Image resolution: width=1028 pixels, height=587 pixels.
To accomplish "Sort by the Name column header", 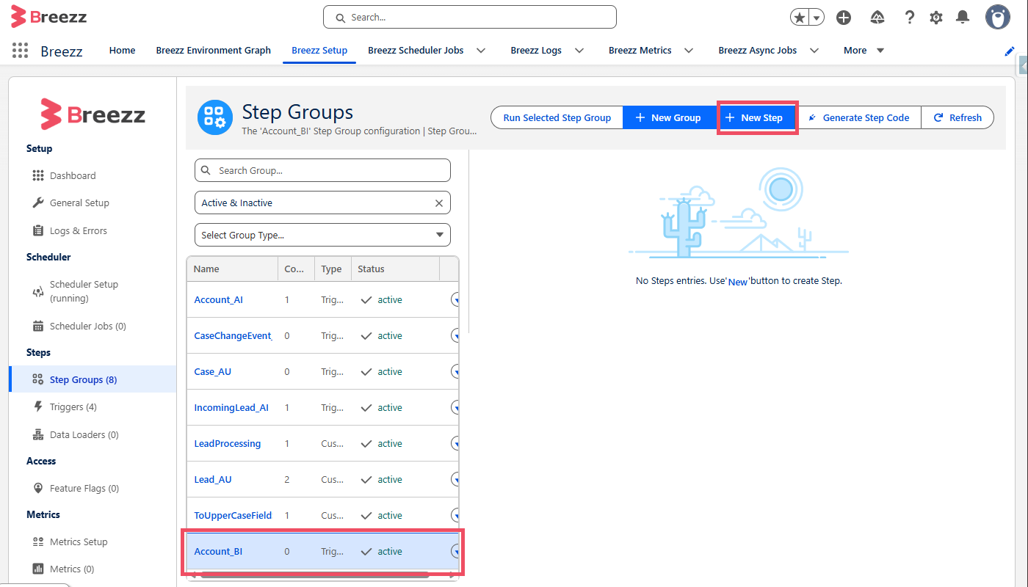I will [x=232, y=269].
